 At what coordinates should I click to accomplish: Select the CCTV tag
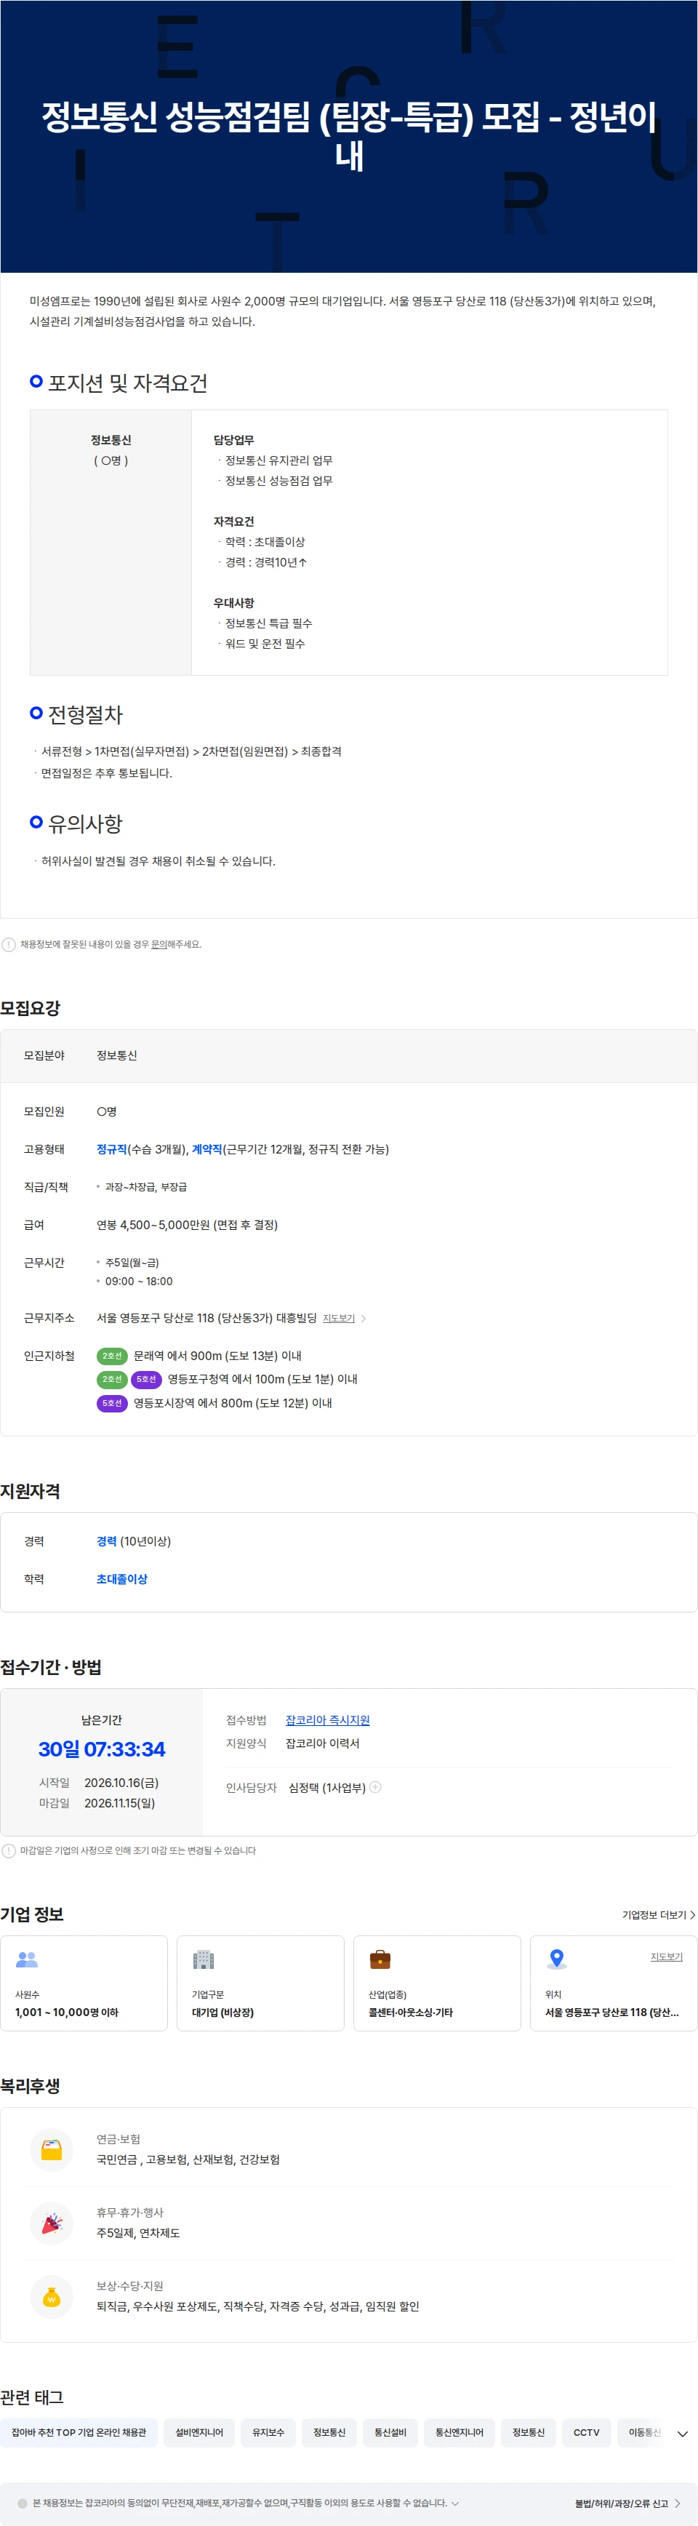point(586,2433)
